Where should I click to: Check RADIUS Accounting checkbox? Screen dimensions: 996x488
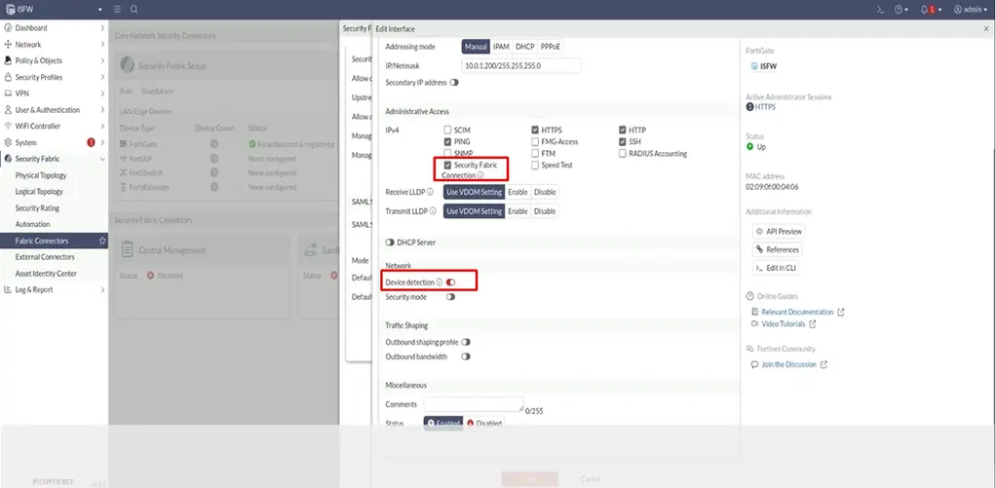pos(623,154)
